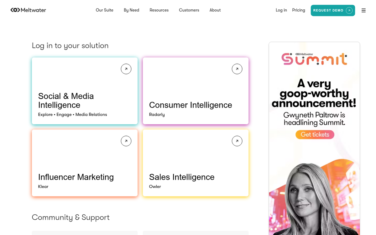Select About in the navigation bar

[215, 10]
